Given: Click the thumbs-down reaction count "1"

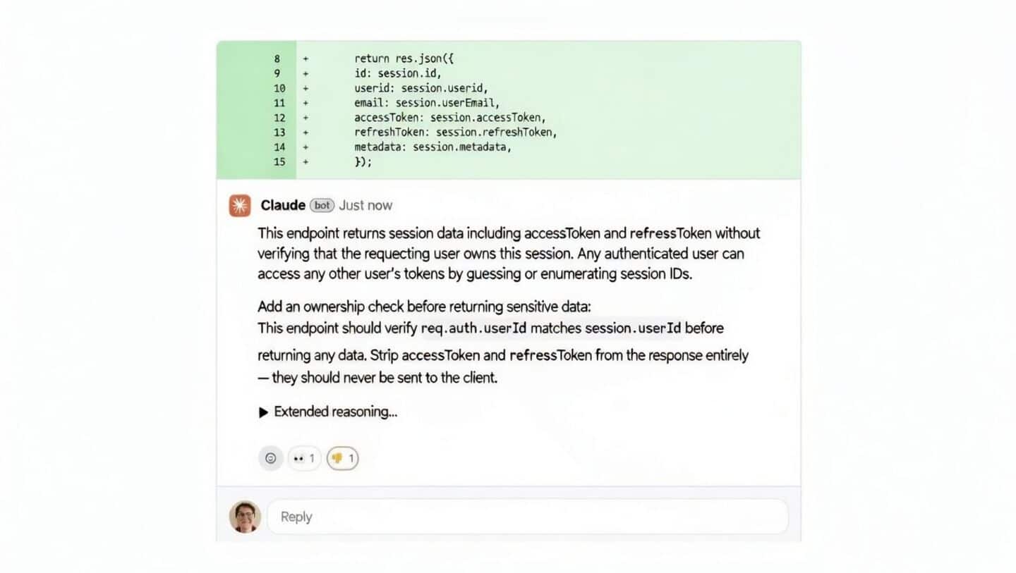Looking at the screenshot, I should coord(349,458).
